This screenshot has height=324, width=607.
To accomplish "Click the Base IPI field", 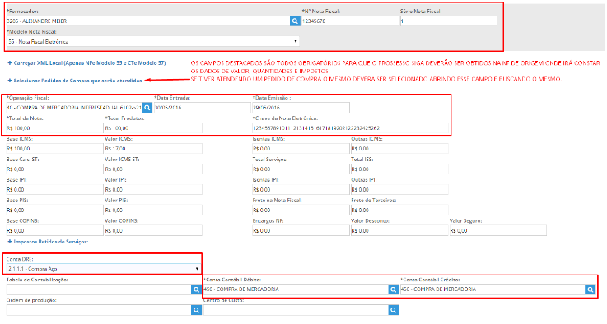I will (x=54, y=189).
